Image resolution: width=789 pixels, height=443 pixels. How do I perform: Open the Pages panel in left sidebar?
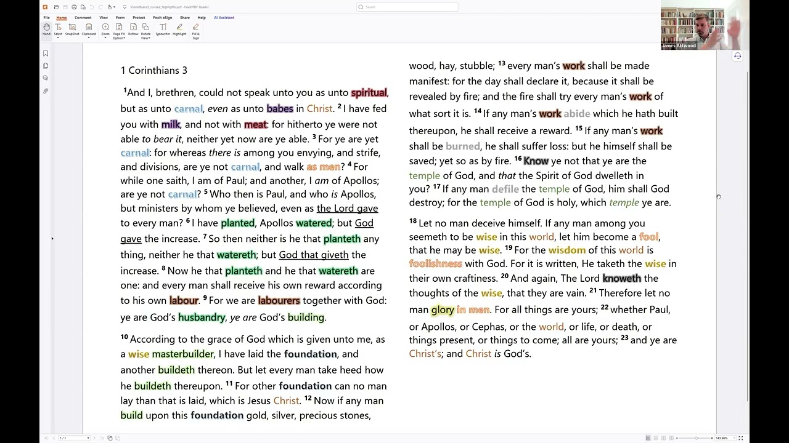click(x=46, y=66)
